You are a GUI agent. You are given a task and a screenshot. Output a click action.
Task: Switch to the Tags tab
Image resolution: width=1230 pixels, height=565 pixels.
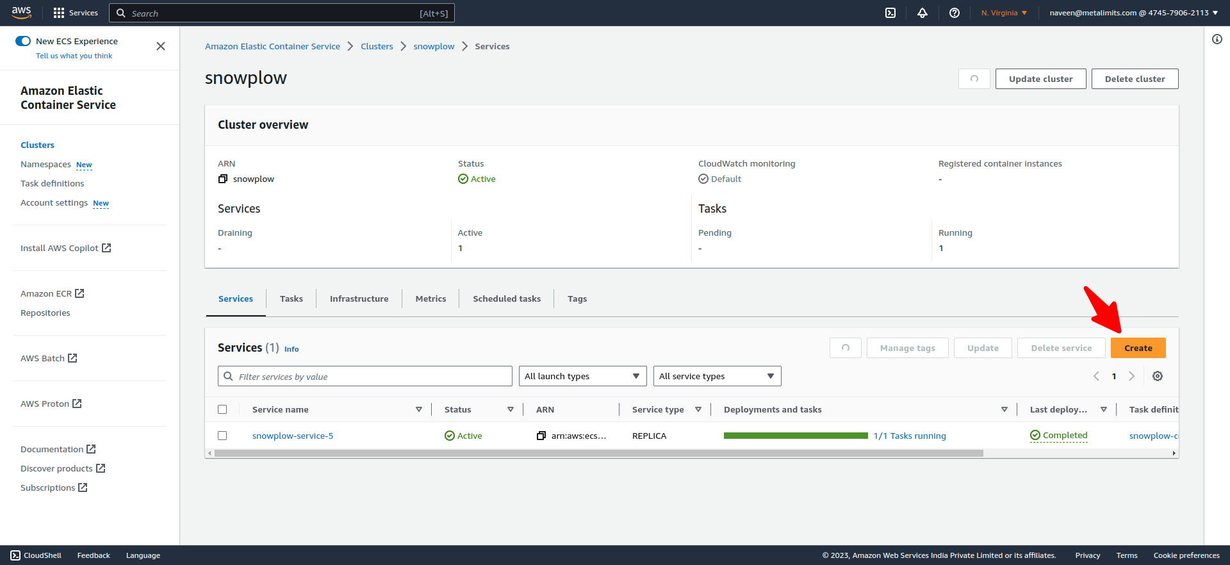(x=577, y=299)
